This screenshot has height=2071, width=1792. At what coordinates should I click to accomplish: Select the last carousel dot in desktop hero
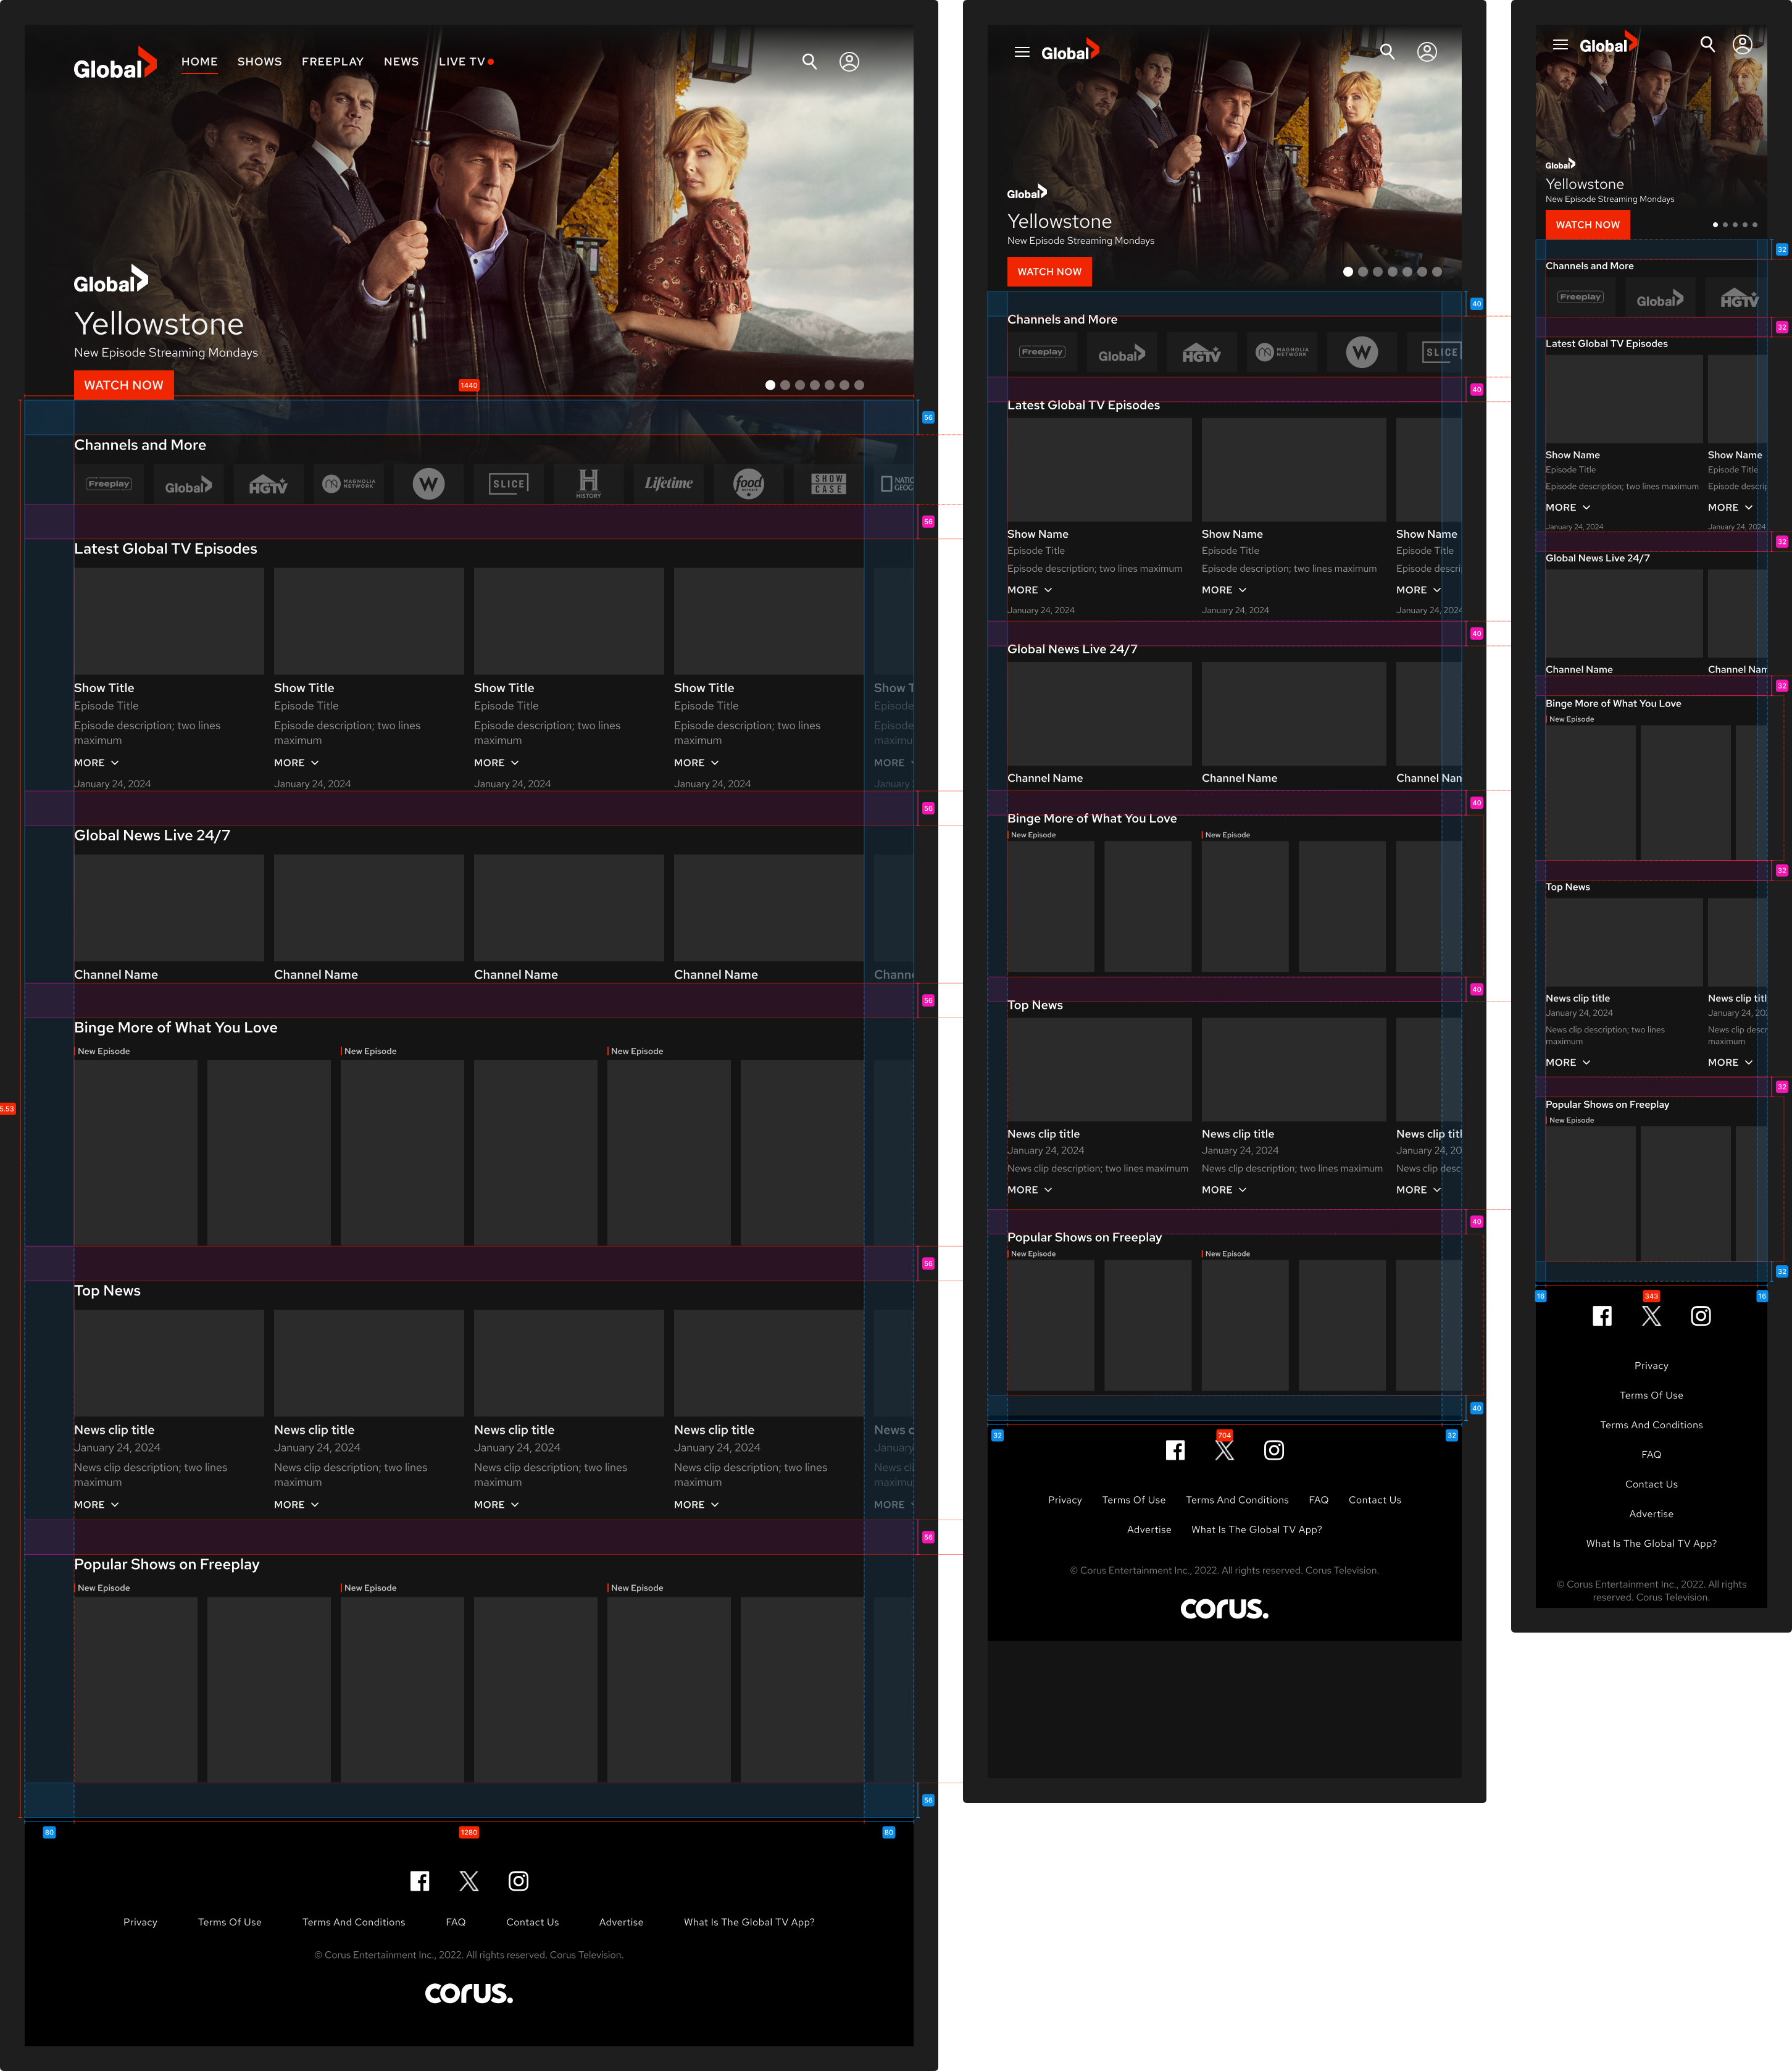[859, 385]
